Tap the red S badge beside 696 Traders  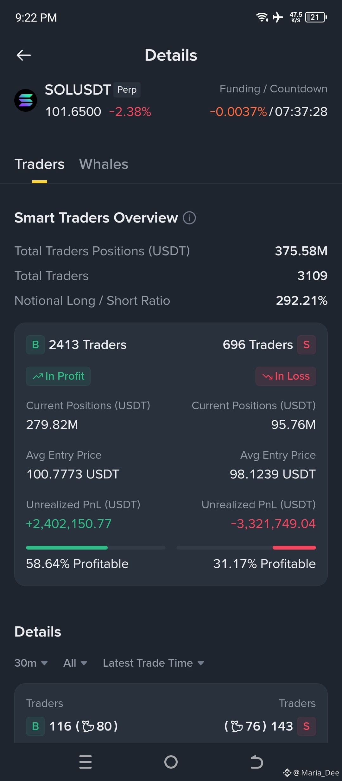[x=306, y=345]
